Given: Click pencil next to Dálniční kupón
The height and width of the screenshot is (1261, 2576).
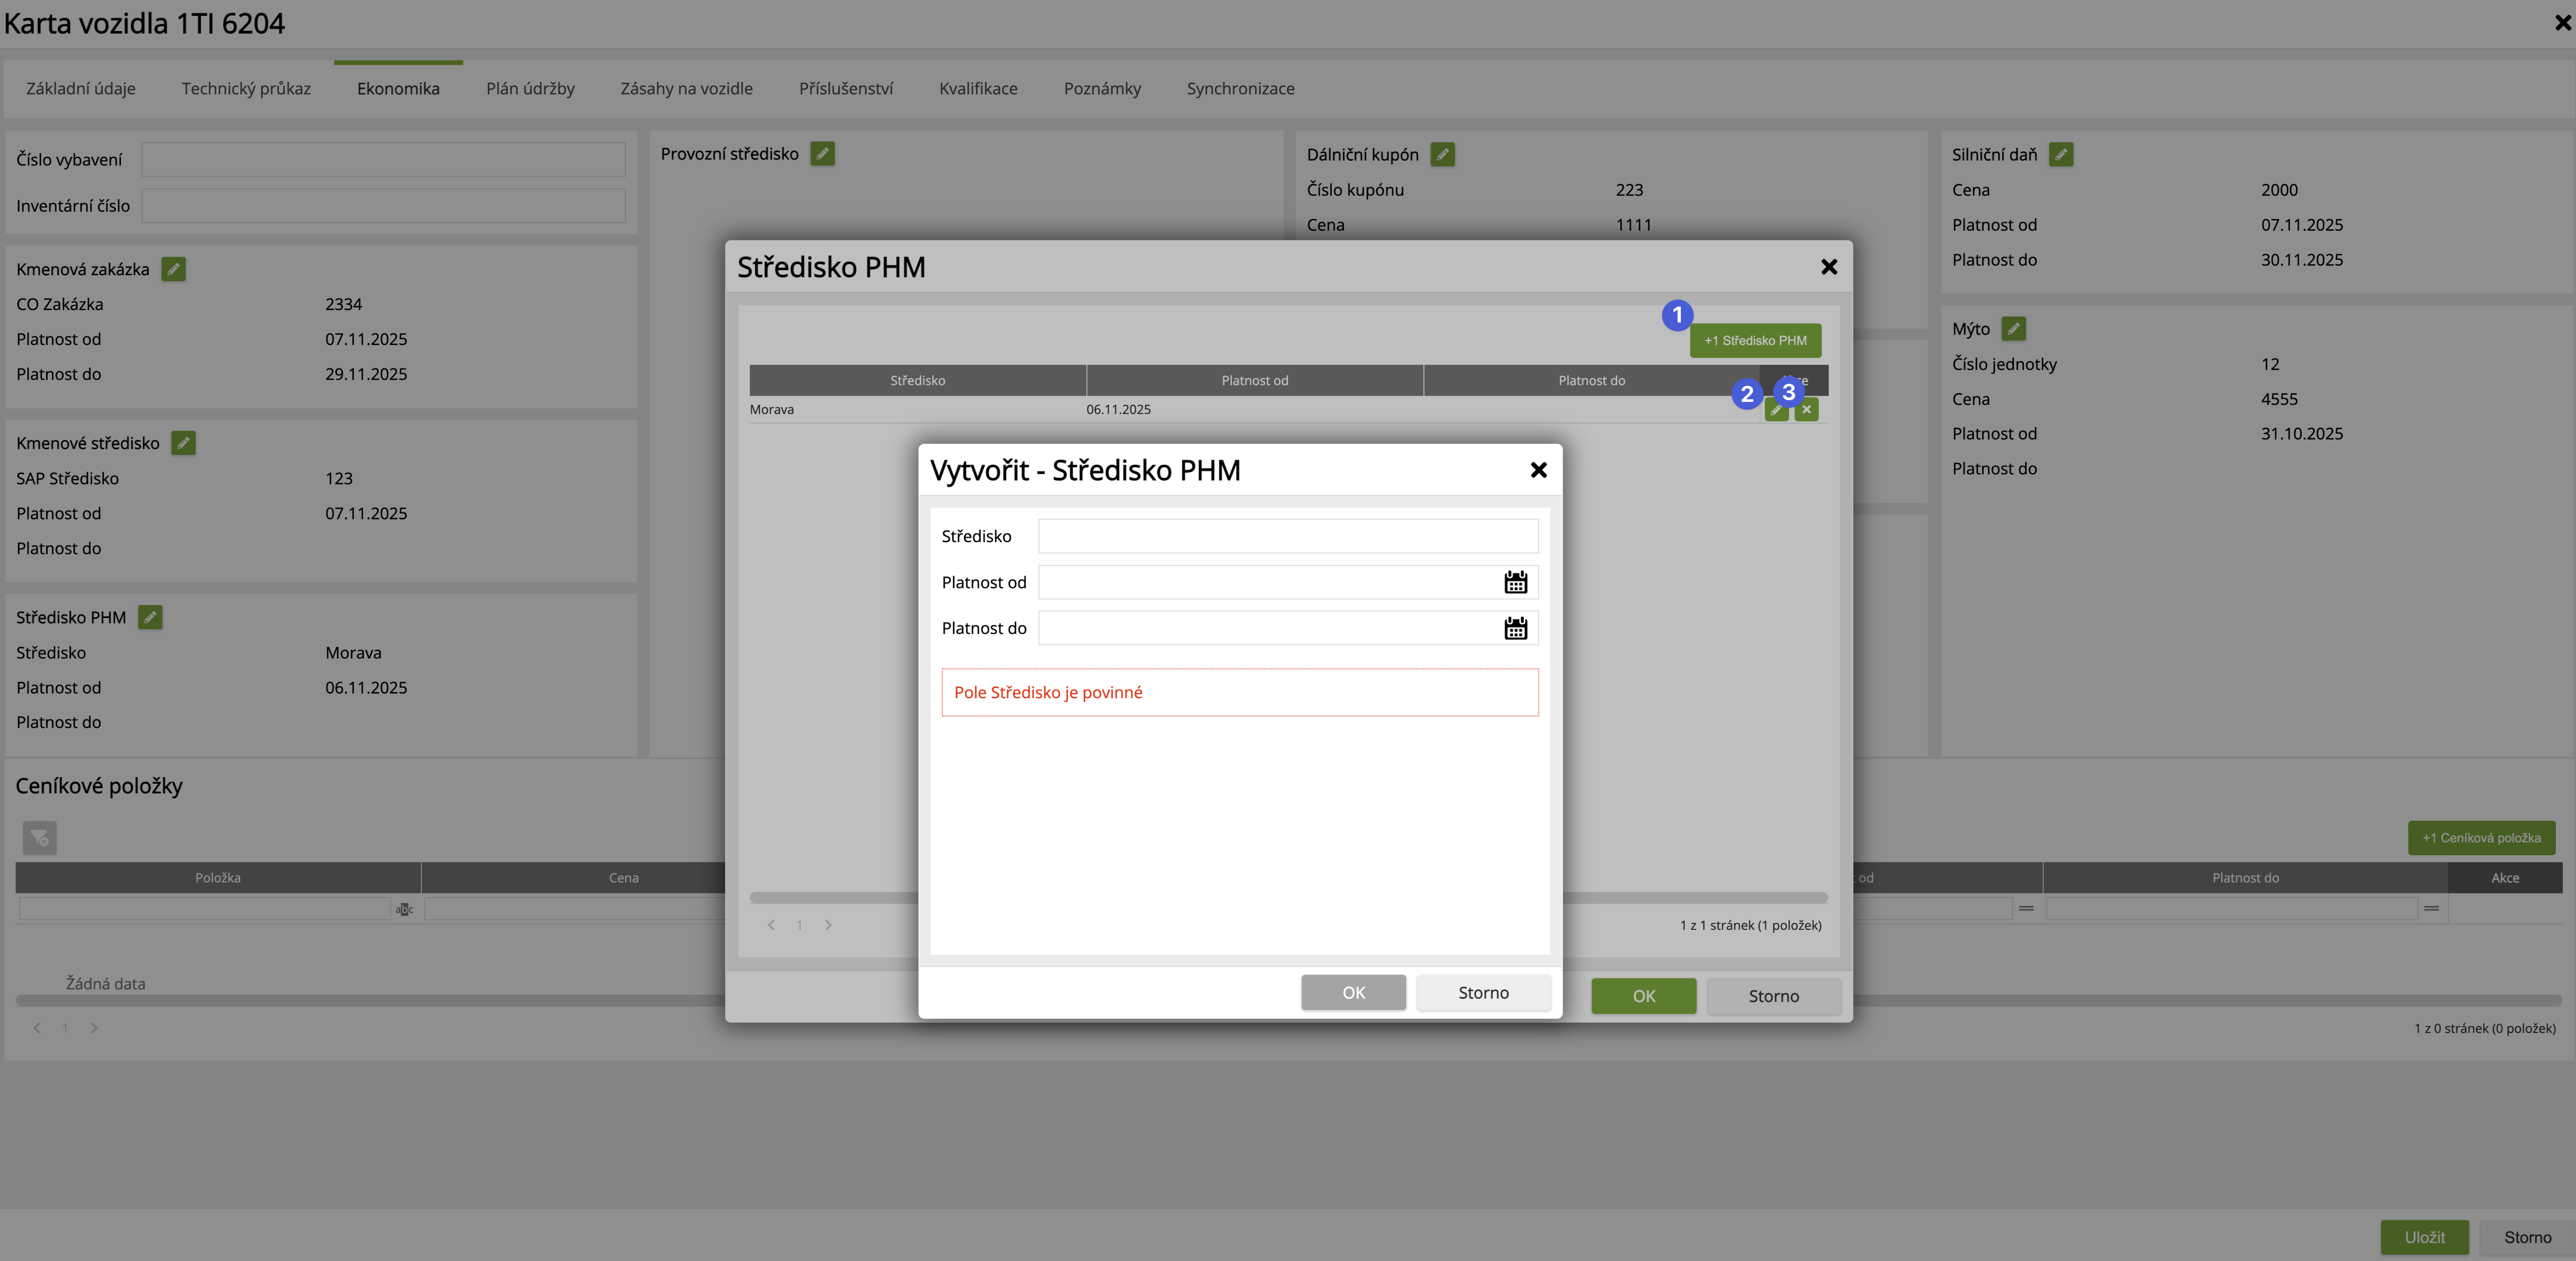Looking at the screenshot, I should click(1442, 154).
